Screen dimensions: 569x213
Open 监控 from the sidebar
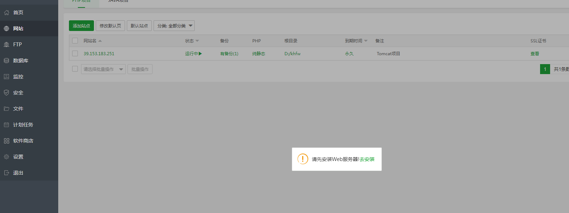(29, 77)
